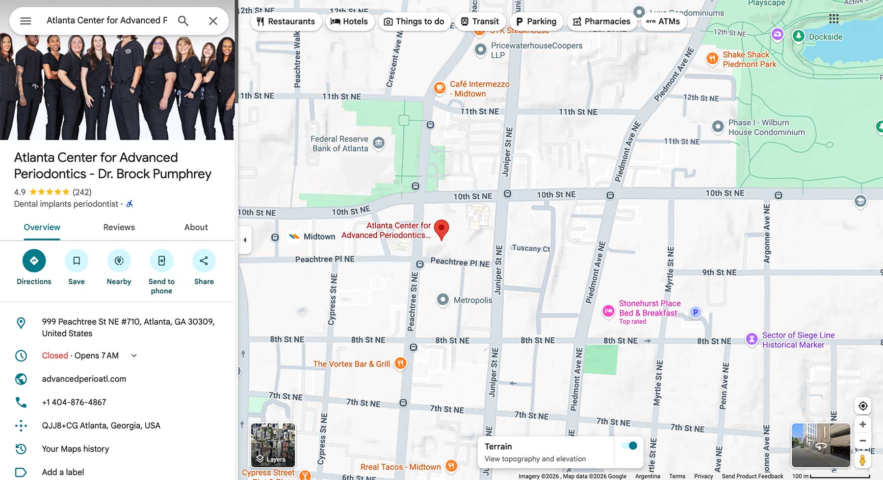This screenshot has height=480, width=883.
Task: Collapse the side panel arrow
Action: [245, 240]
